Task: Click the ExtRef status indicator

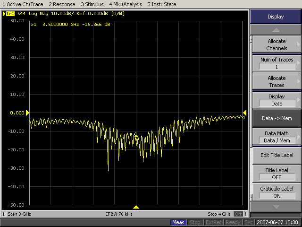Action: click(x=213, y=222)
